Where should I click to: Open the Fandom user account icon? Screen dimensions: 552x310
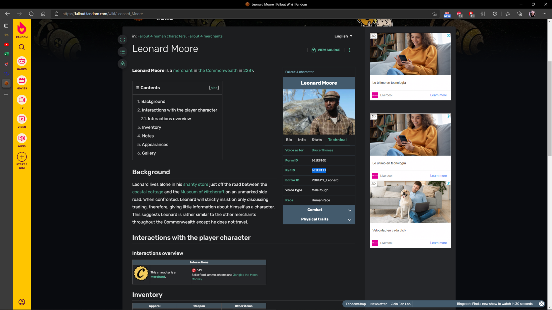coord(22,302)
